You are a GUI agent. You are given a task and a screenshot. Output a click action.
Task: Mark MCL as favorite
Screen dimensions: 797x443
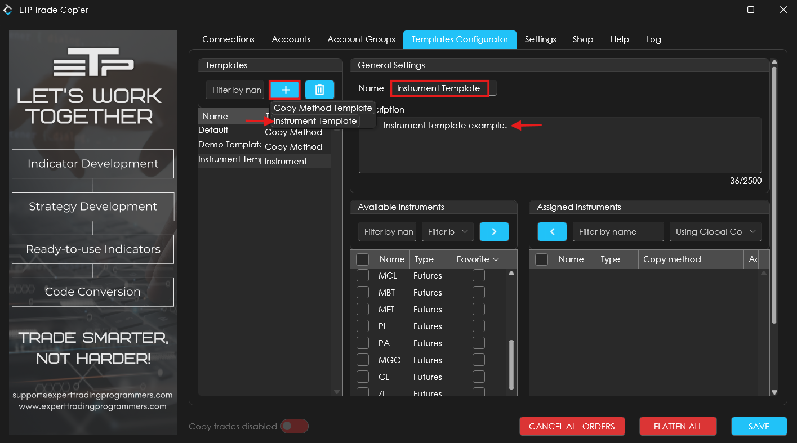(478, 276)
